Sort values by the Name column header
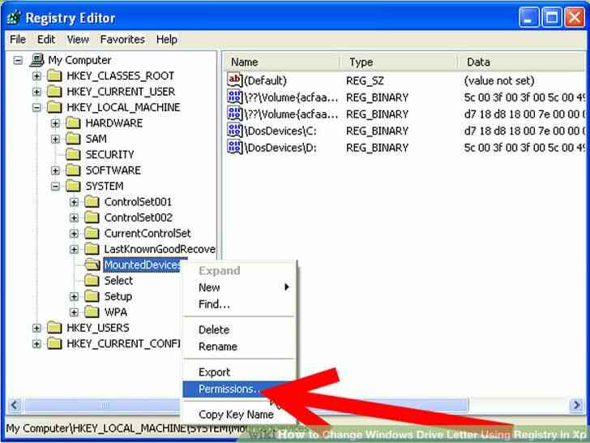The width and height of the screenshot is (590, 443). 282,62
